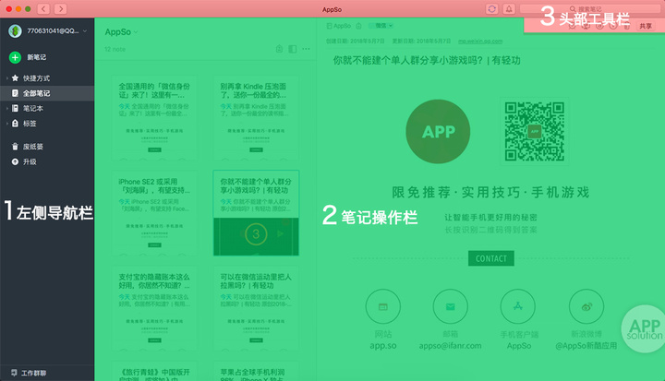Image resolution: width=665 pixels, height=381 pixels.
Task: Go back with the left arrow button
Action: 43,9
